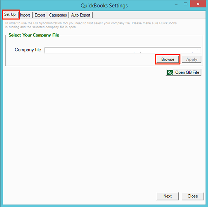Click the Apply button
This screenshot has height=207, width=208.
click(192, 59)
